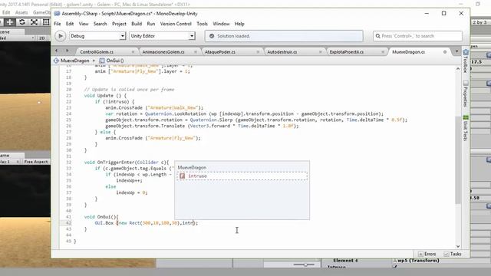Open the OnGui() member breadcrumb

[111, 61]
